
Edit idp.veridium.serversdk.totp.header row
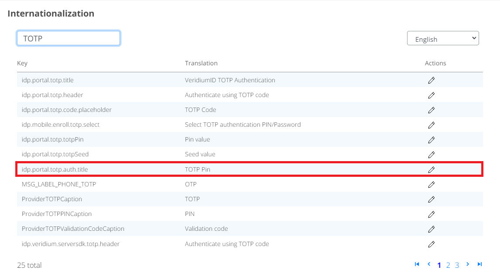tap(431, 244)
